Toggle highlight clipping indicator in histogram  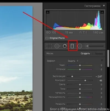pos(102,12)
